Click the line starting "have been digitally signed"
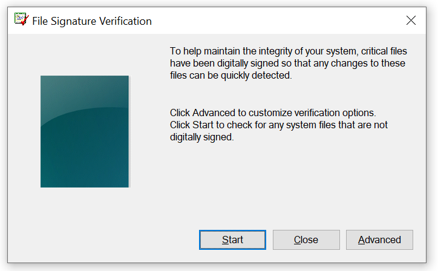 287,64
